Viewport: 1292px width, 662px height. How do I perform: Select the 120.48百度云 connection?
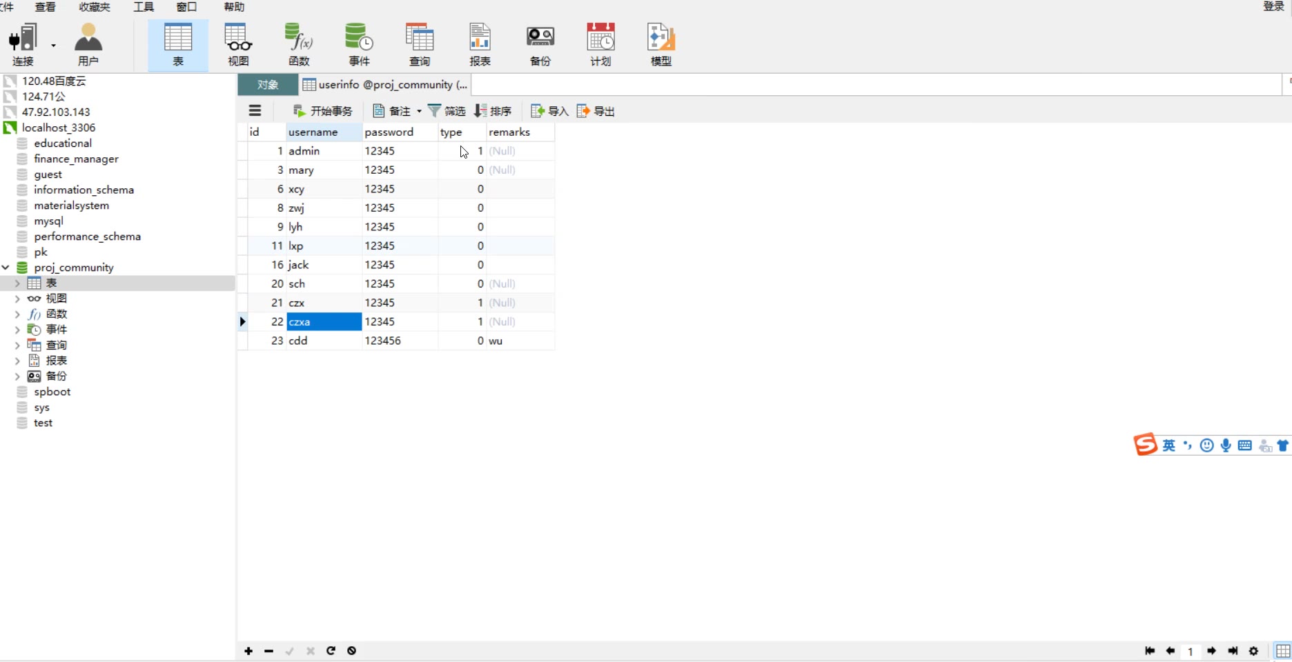(54, 81)
